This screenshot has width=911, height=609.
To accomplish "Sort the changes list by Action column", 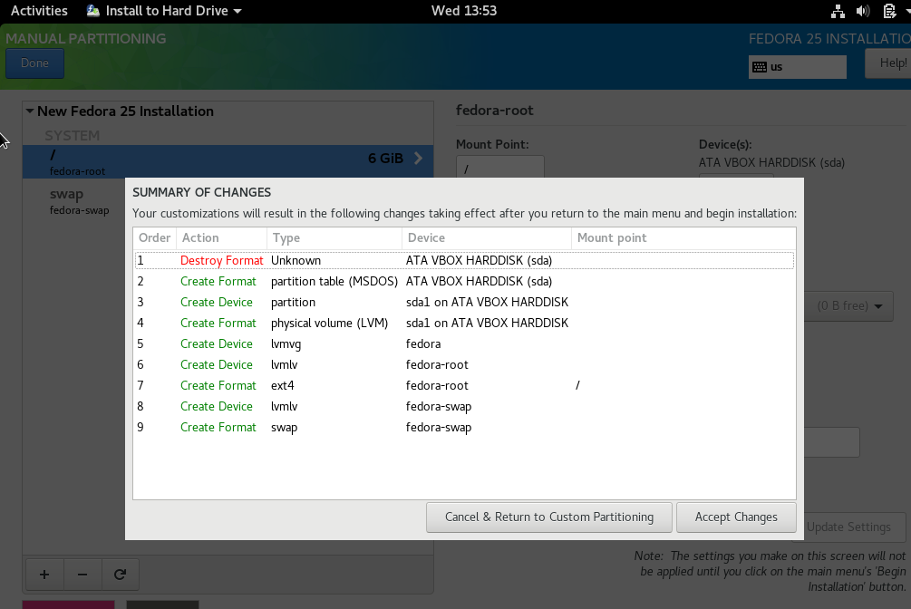I will coord(220,238).
